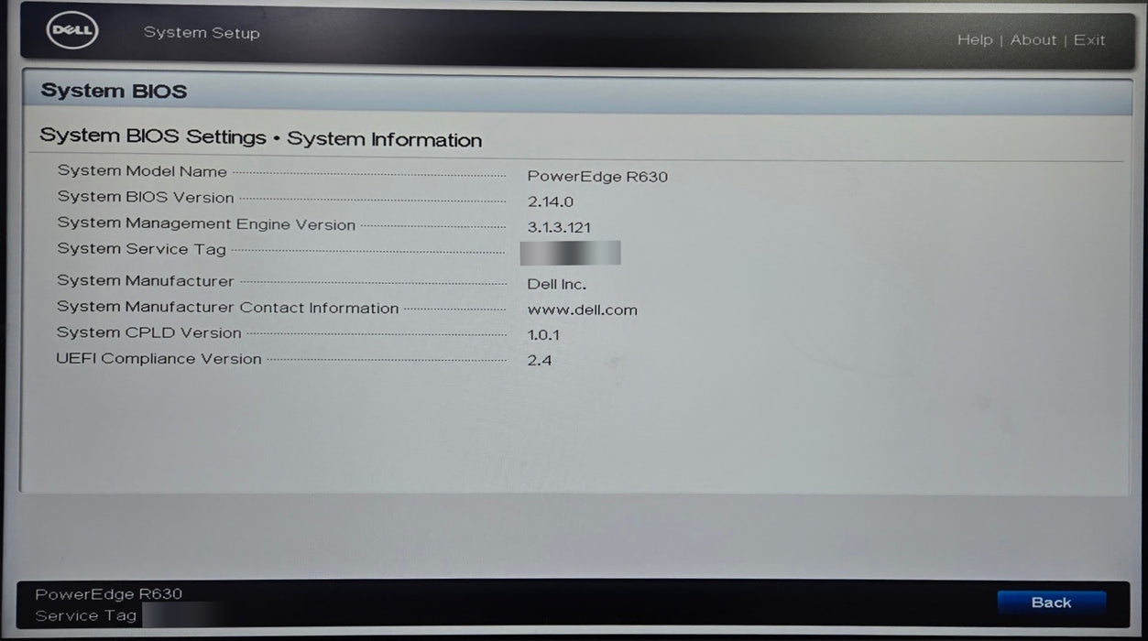Select the System Setup title text
The image size is (1148, 641).
point(202,33)
